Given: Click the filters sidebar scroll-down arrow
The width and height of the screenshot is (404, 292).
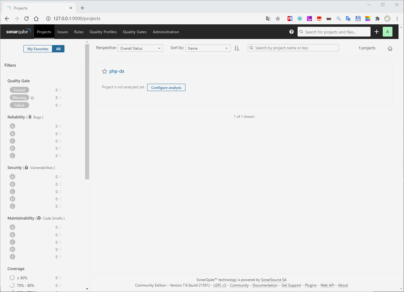Looking at the screenshot, I should (x=87, y=289).
